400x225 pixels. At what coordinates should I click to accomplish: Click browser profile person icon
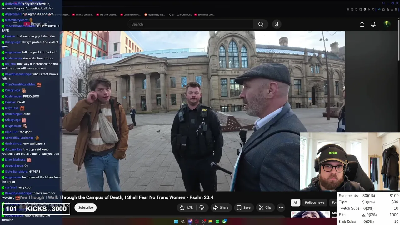(x=388, y=9)
